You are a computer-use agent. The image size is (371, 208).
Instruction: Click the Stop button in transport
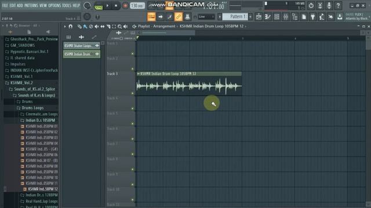[116, 6]
